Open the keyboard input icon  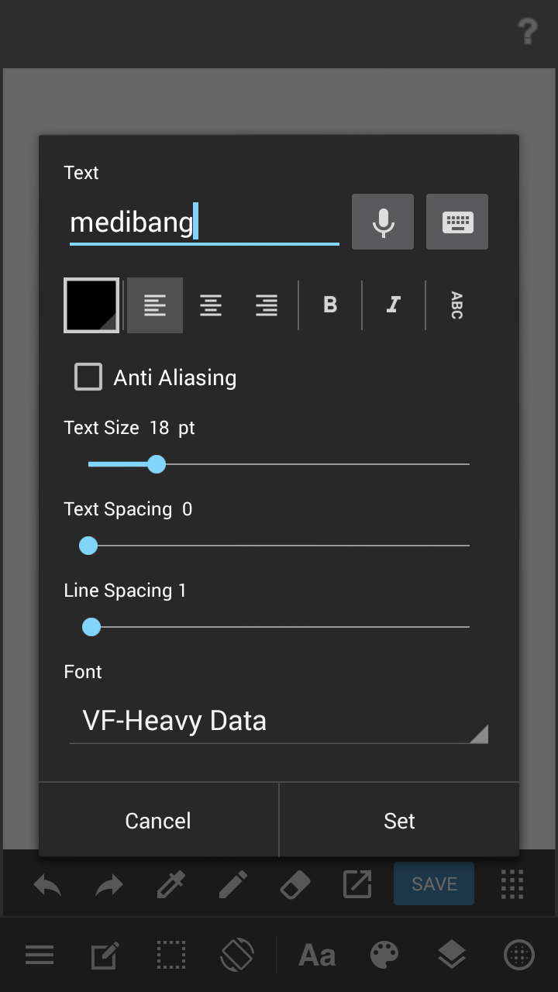coord(457,222)
